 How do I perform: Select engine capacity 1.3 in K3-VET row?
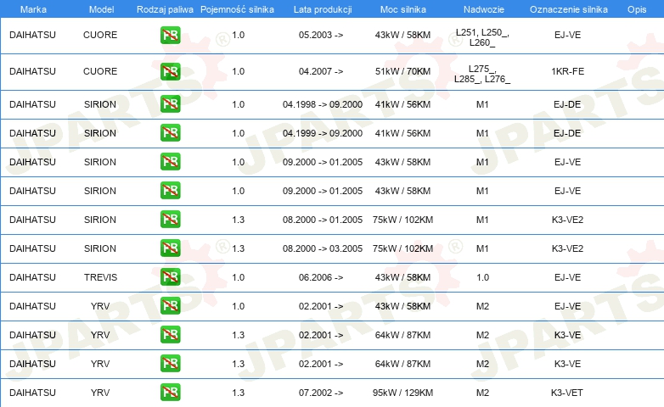pyautogui.click(x=239, y=393)
